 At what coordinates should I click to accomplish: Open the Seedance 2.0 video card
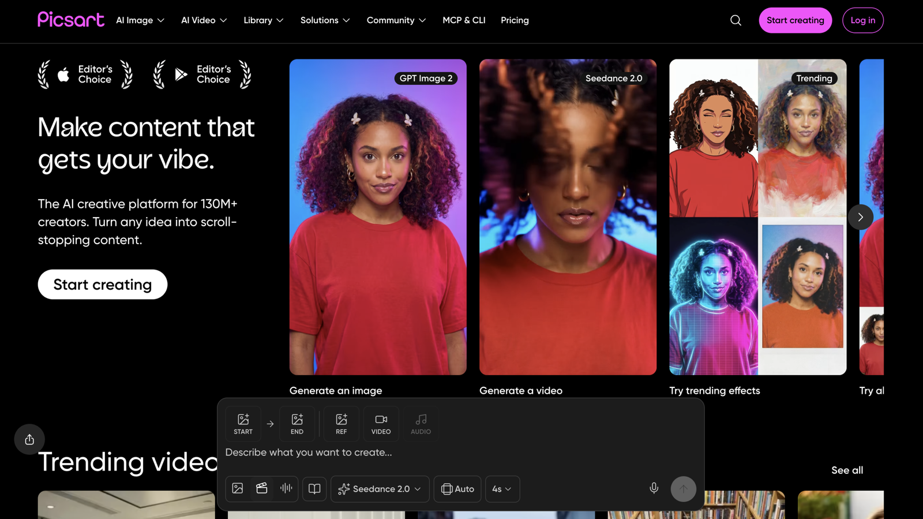pos(568,217)
